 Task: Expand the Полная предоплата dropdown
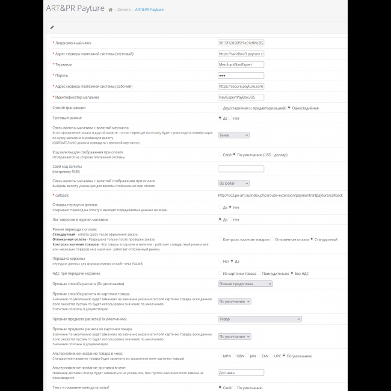pos(245,283)
